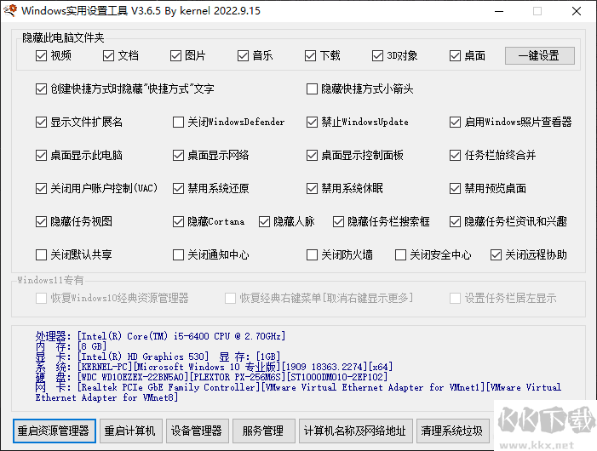The height and width of the screenshot is (451, 597).
Task: Toggle 桌面显示网络 checkbox
Action: pos(178,155)
